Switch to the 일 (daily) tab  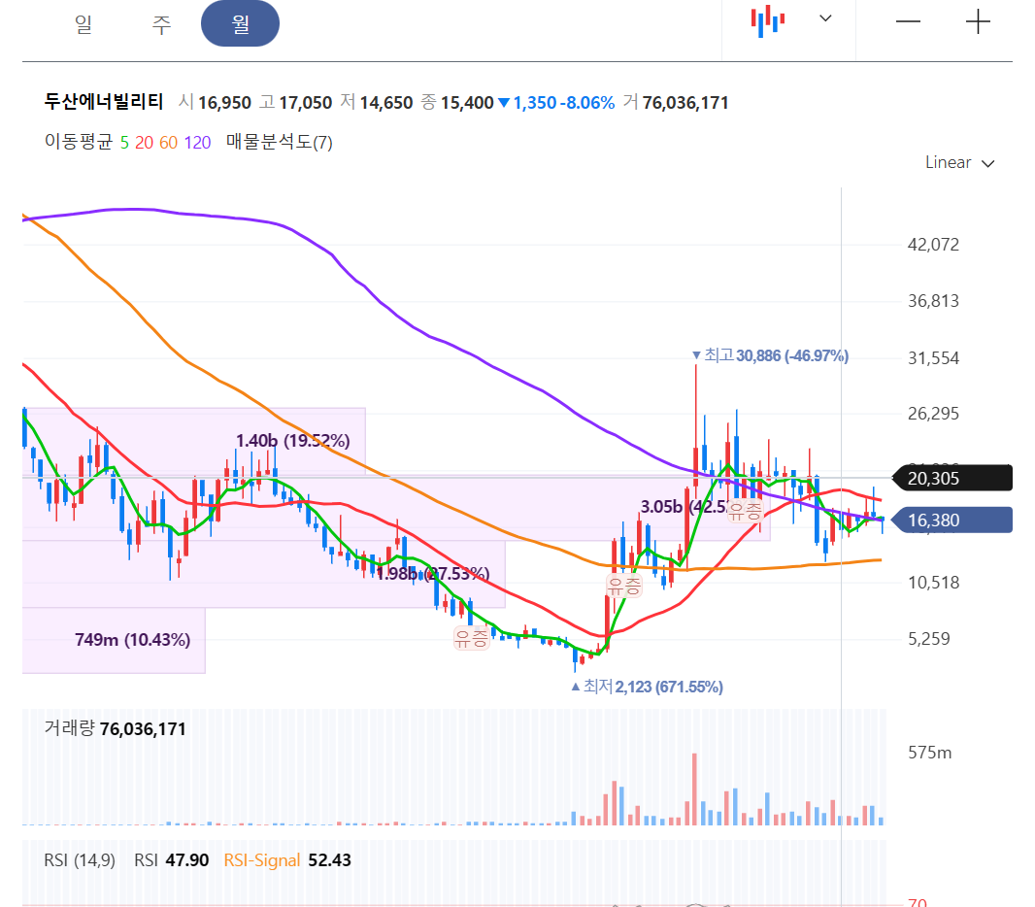point(83,23)
